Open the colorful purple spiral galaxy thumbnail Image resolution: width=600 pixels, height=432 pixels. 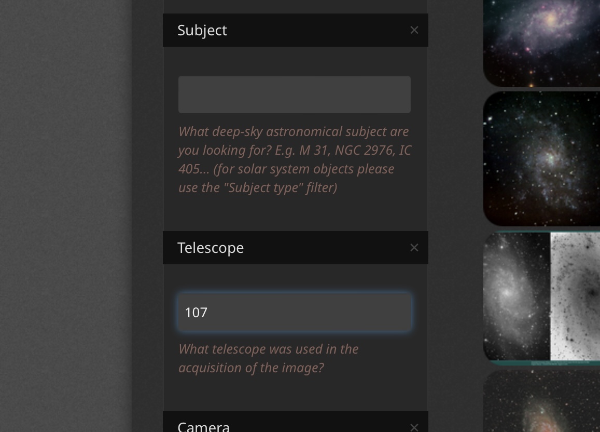(541, 43)
